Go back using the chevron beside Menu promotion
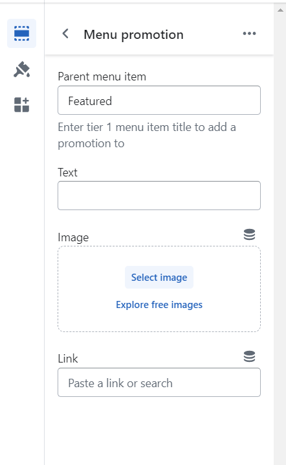 pyautogui.click(x=65, y=34)
